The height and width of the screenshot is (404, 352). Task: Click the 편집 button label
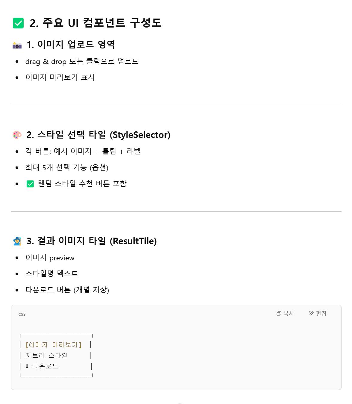click(x=321, y=313)
